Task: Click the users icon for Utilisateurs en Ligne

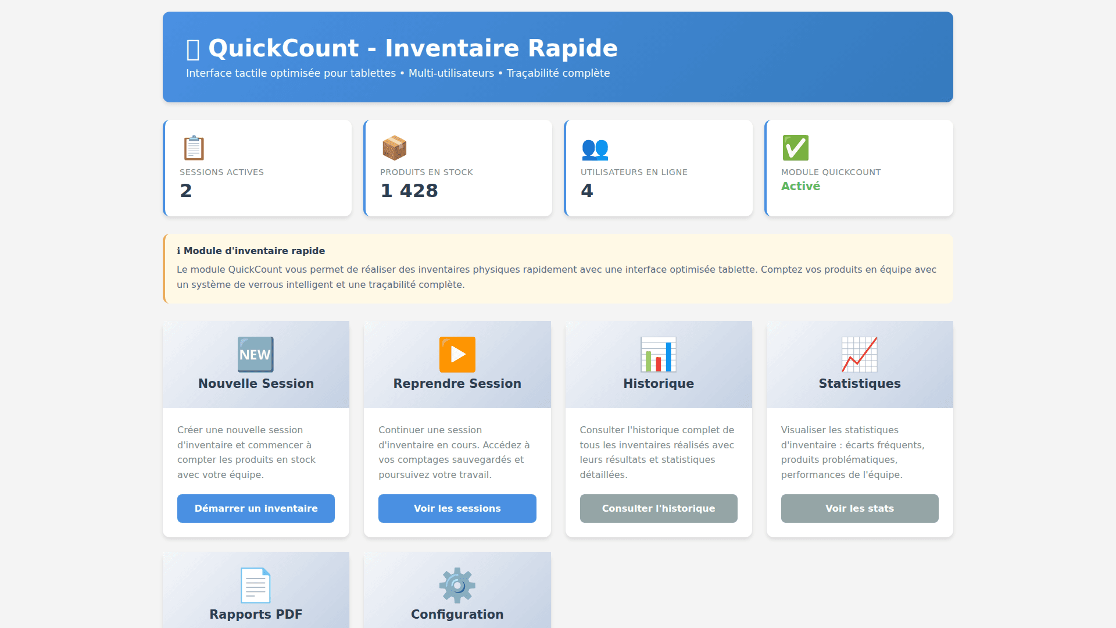Action: [x=595, y=149]
